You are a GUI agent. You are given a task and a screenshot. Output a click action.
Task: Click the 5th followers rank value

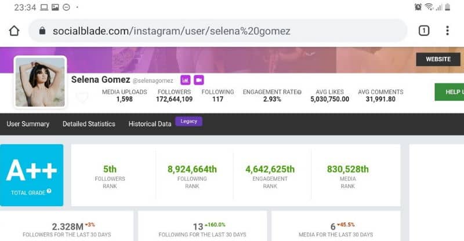coord(110,169)
